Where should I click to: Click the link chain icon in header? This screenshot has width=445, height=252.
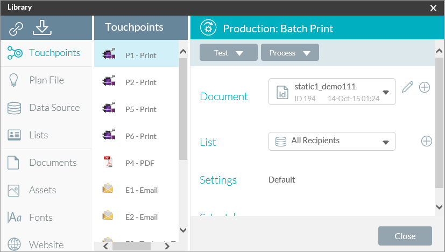coord(16,29)
